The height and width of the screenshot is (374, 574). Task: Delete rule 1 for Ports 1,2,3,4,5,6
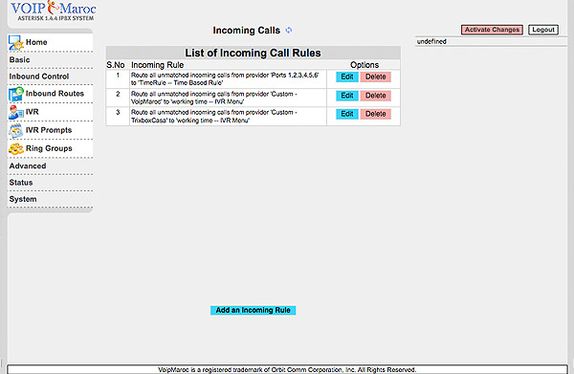click(376, 77)
